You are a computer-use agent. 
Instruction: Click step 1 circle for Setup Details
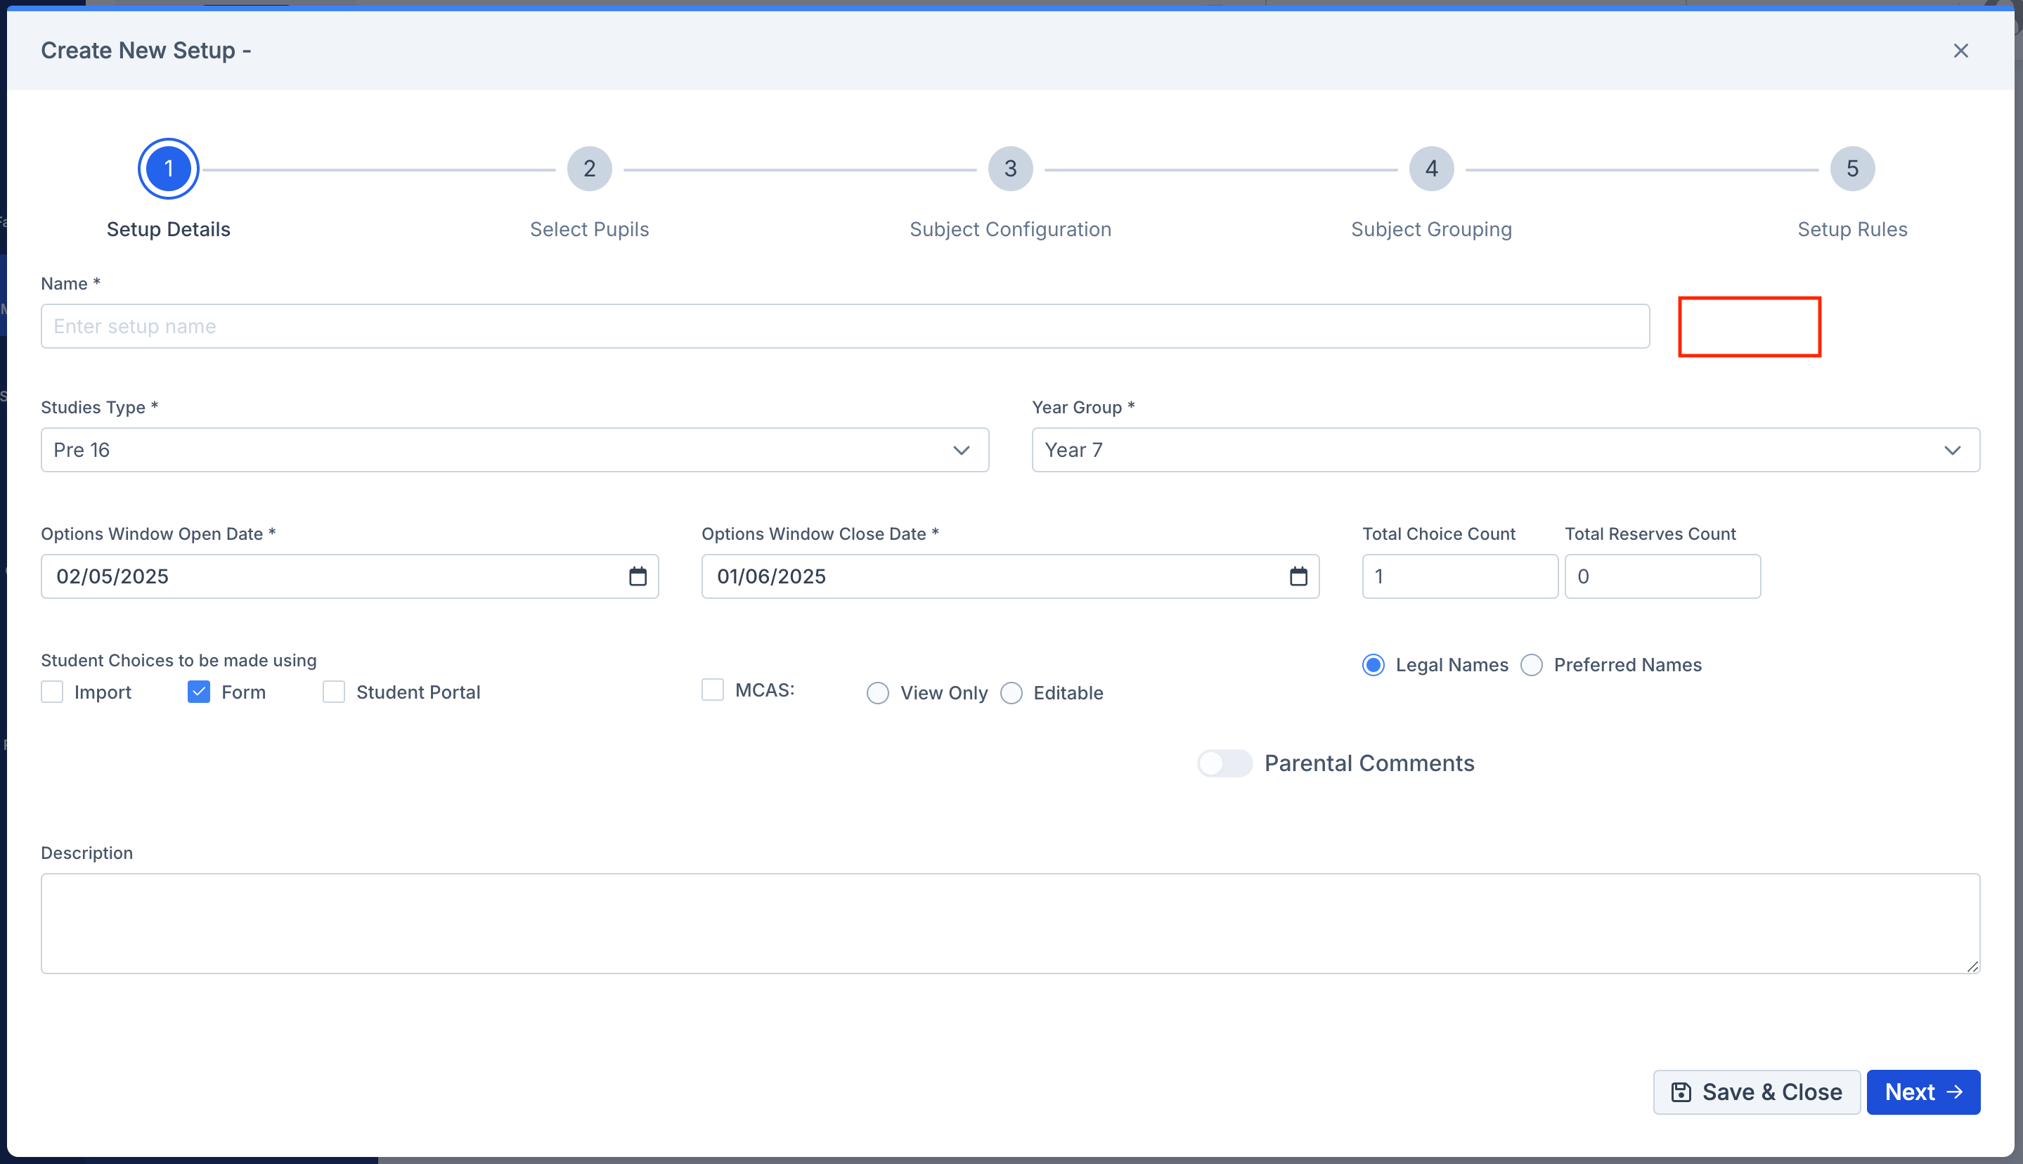[x=168, y=168]
